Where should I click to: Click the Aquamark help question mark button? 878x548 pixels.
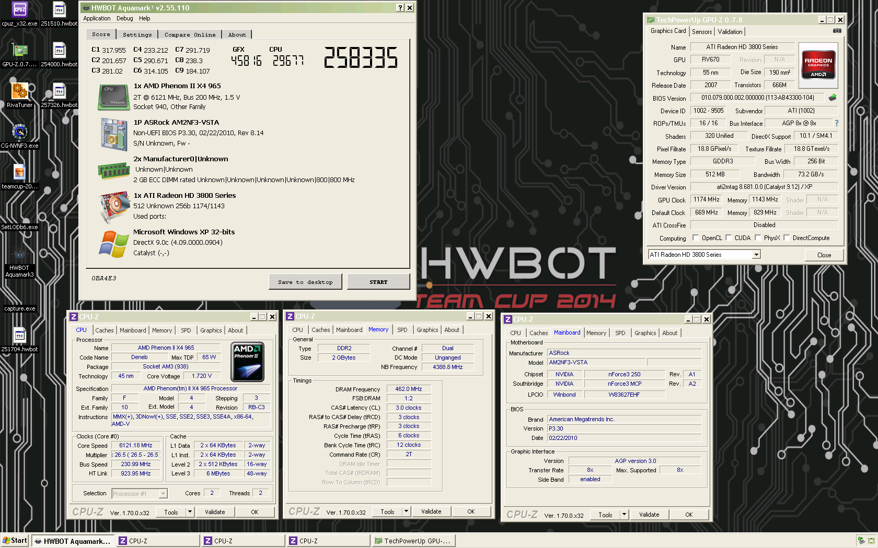click(x=400, y=8)
